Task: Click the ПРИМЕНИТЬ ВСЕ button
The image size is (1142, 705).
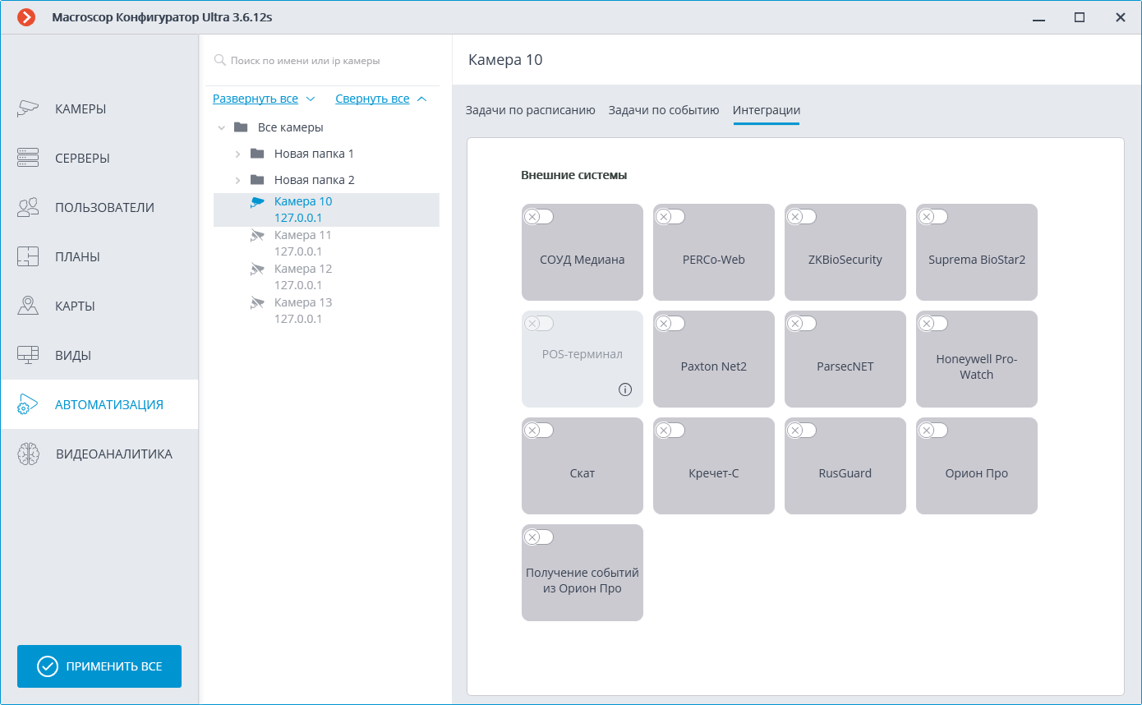Action: (x=99, y=666)
